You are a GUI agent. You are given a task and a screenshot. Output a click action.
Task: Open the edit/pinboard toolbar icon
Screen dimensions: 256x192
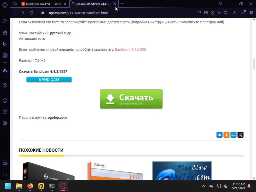coord(199,13)
